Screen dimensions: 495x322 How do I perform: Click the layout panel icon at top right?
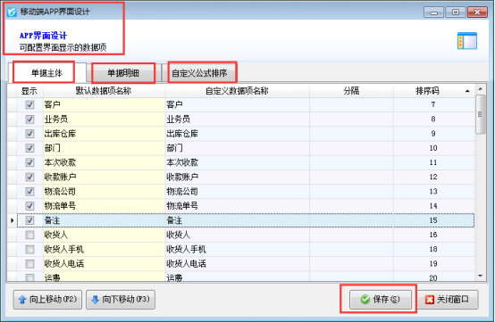[x=467, y=41]
